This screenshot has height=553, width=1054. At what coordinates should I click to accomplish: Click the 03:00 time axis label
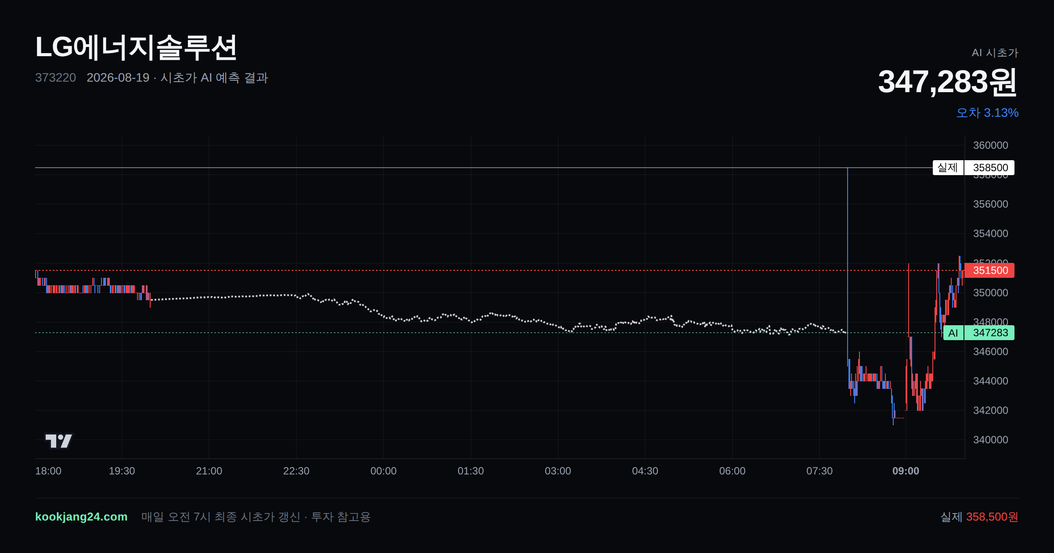point(558,471)
